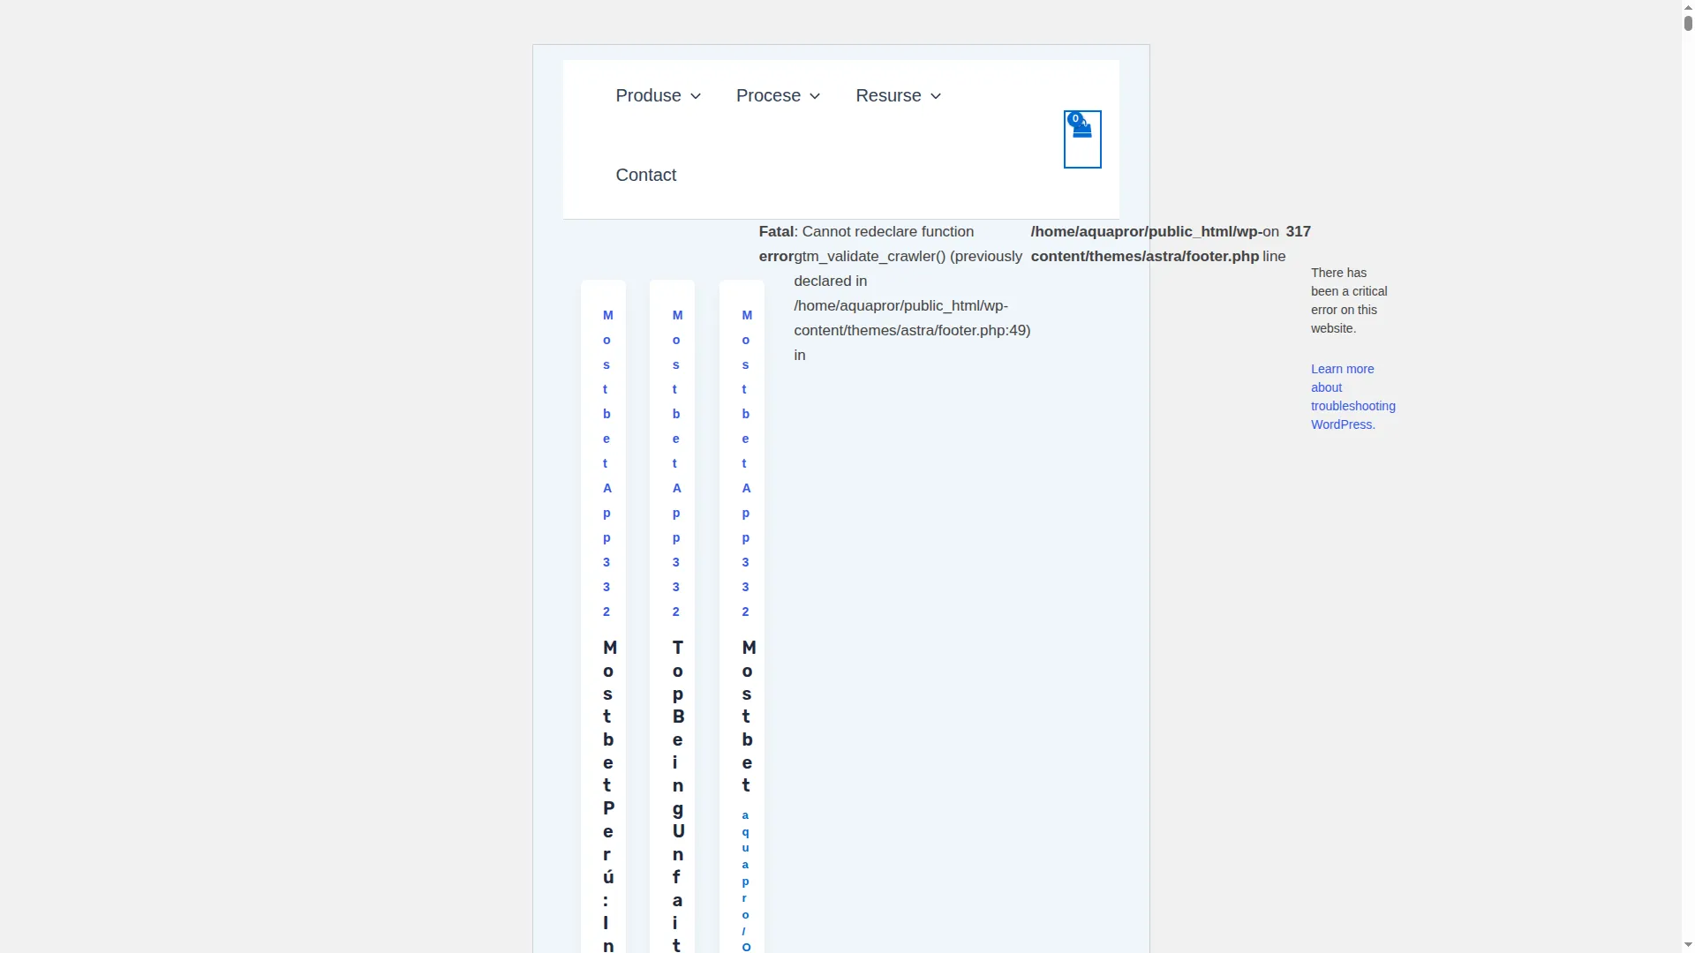Click the scrollbar down arrow
Viewport: 1695px width, 953px height.
1688,945
